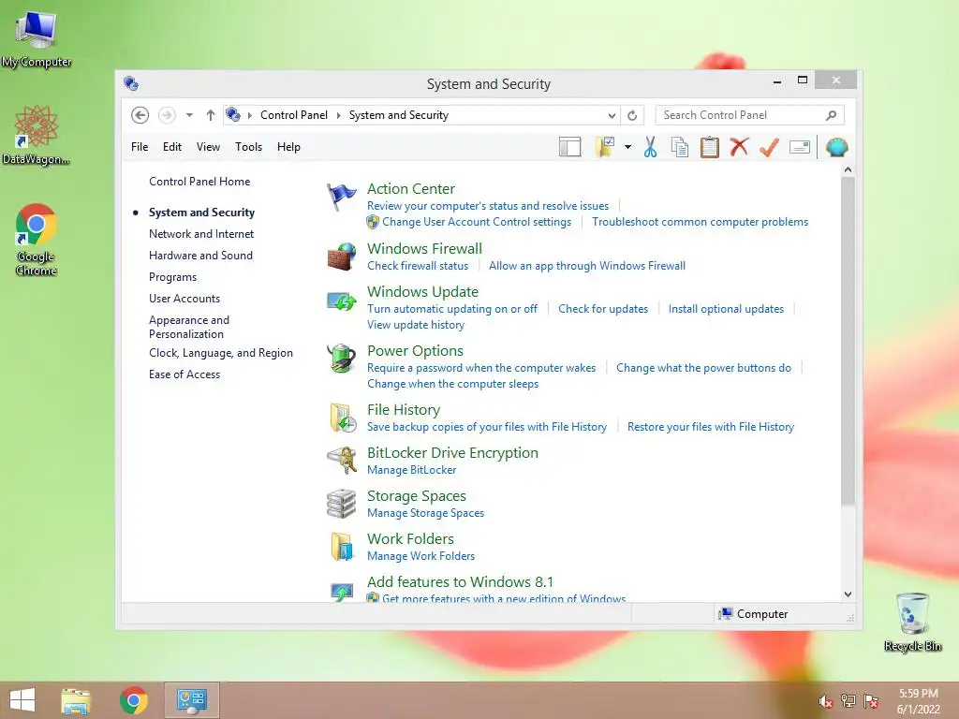Click the File History folder icon
Viewport: 959px width, 719px height.
343,418
